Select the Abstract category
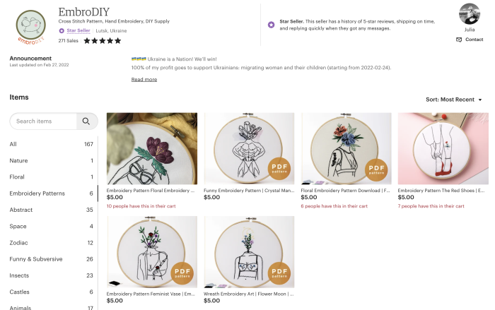Screen dimensions: 495x310 point(21,210)
